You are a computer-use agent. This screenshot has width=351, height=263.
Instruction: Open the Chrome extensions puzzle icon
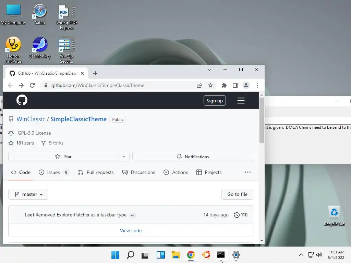(x=224, y=85)
